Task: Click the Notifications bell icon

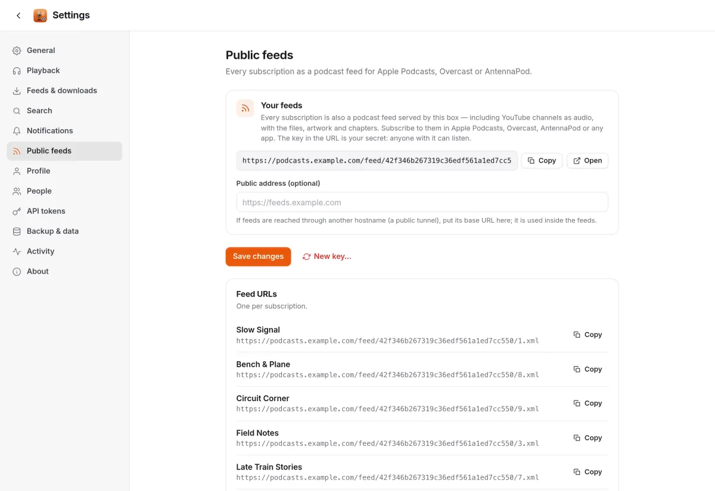Action: [x=17, y=131]
